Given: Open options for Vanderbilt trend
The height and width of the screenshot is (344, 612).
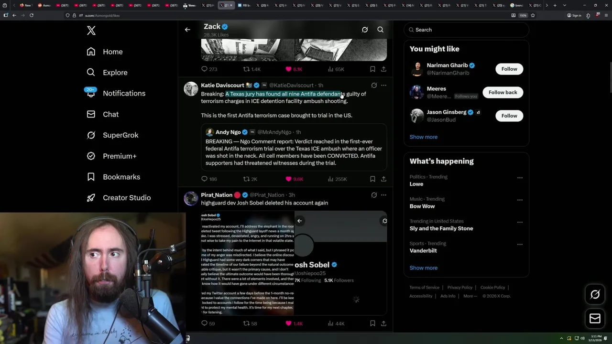Looking at the screenshot, I should click(x=520, y=244).
